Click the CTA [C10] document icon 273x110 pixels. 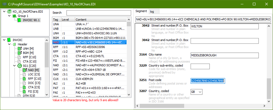point(19,61)
